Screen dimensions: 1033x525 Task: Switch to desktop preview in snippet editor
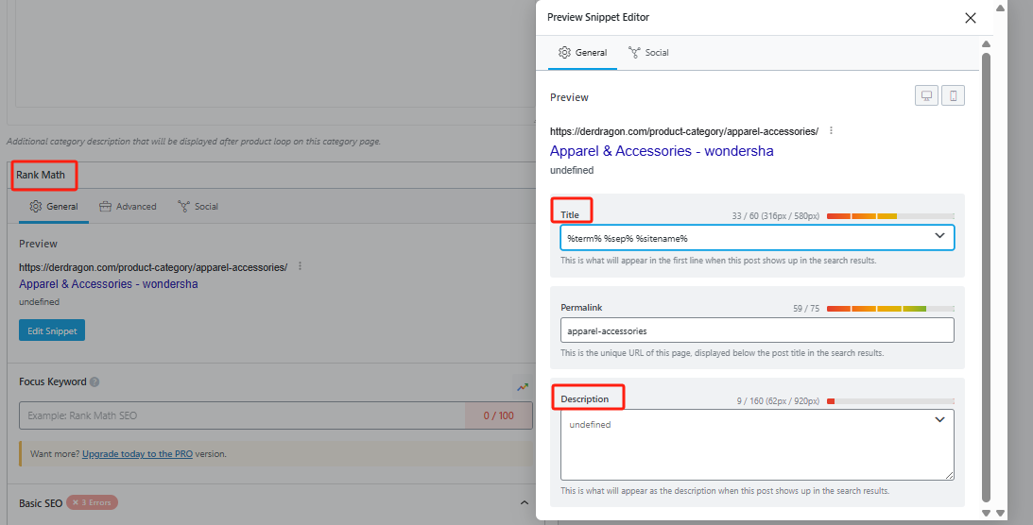(927, 96)
